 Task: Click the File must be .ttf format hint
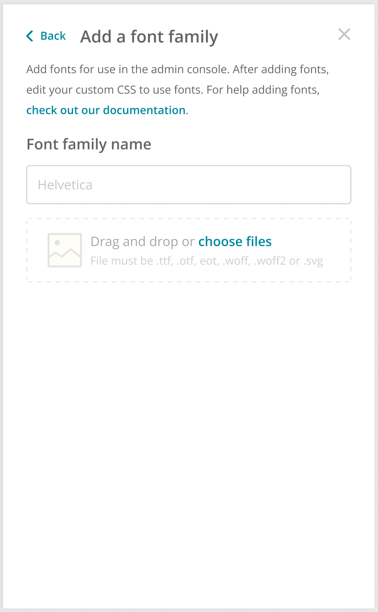point(207,261)
